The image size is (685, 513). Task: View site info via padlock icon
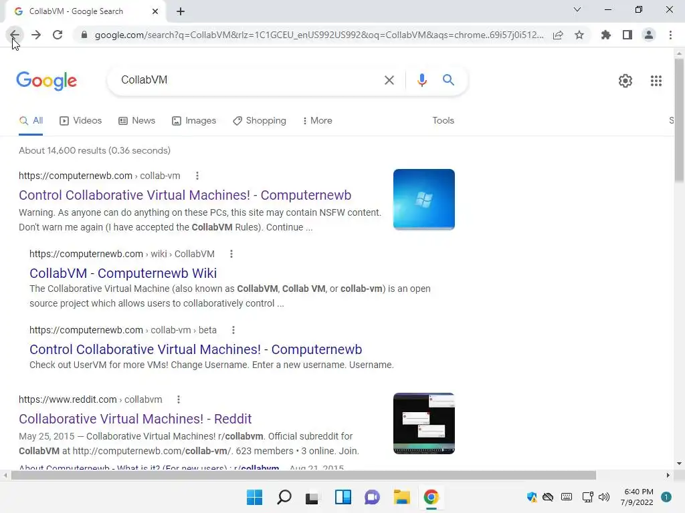coord(84,35)
